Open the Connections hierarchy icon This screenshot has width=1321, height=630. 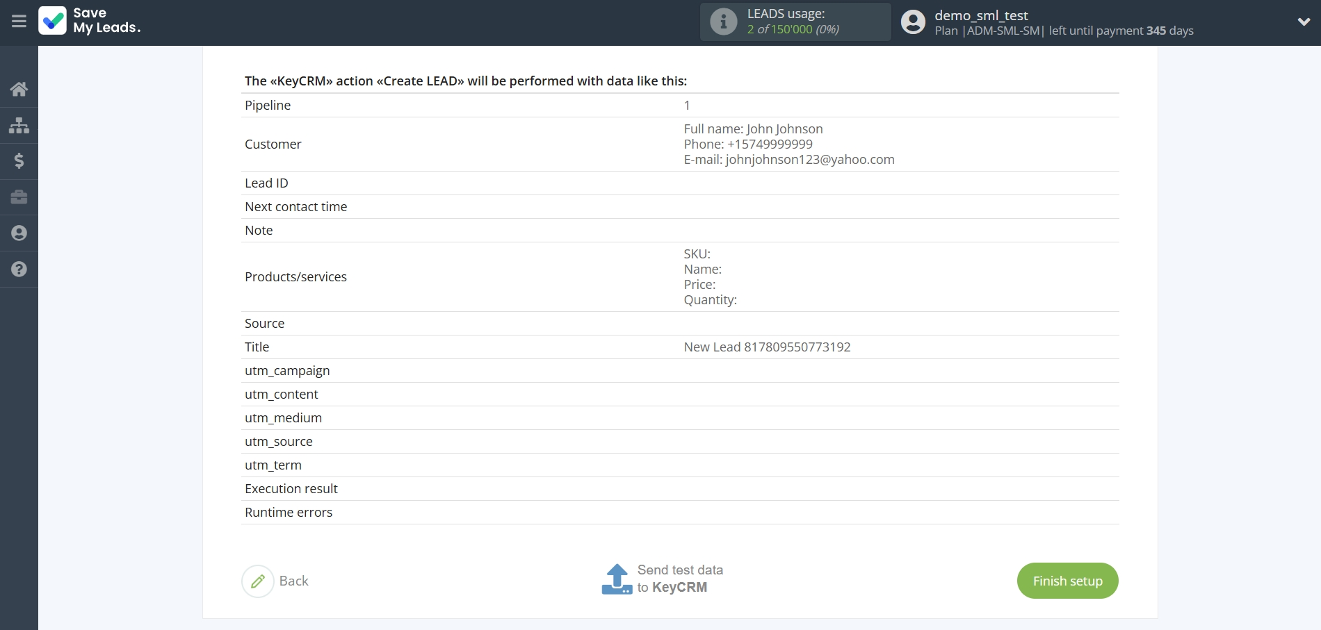pyautogui.click(x=19, y=125)
